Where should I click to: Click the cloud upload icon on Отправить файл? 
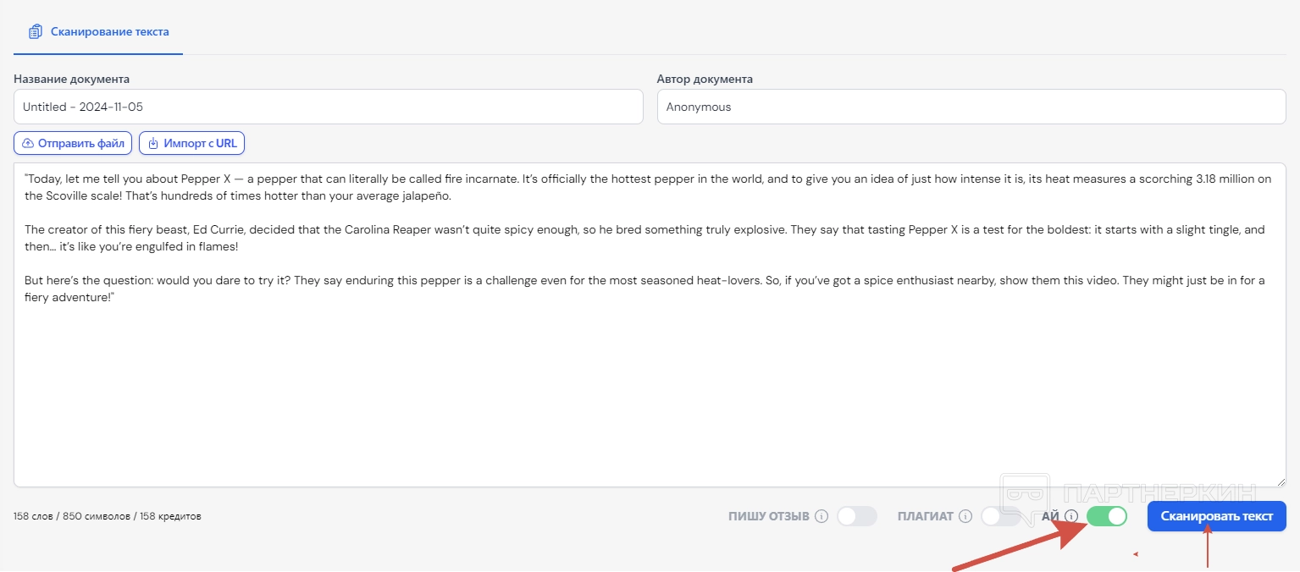click(x=28, y=144)
